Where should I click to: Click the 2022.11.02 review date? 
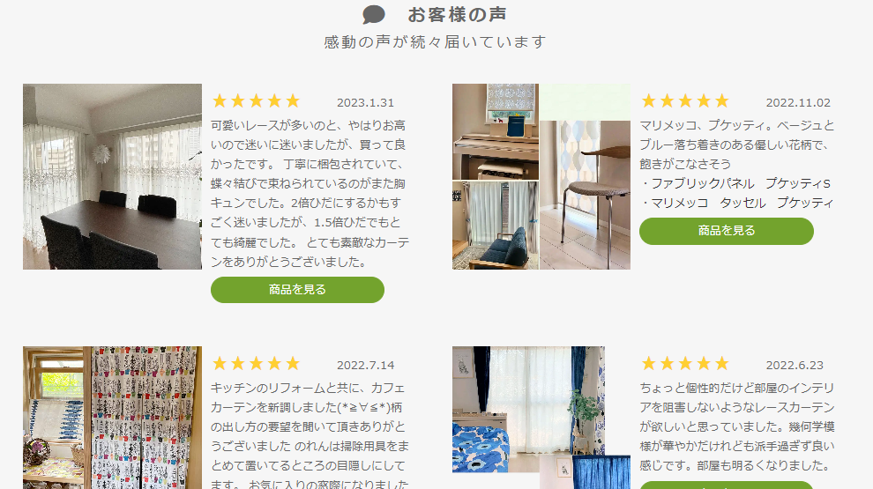798,103
